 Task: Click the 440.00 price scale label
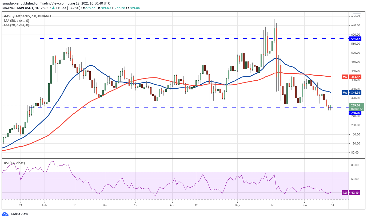click(x=356, y=71)
